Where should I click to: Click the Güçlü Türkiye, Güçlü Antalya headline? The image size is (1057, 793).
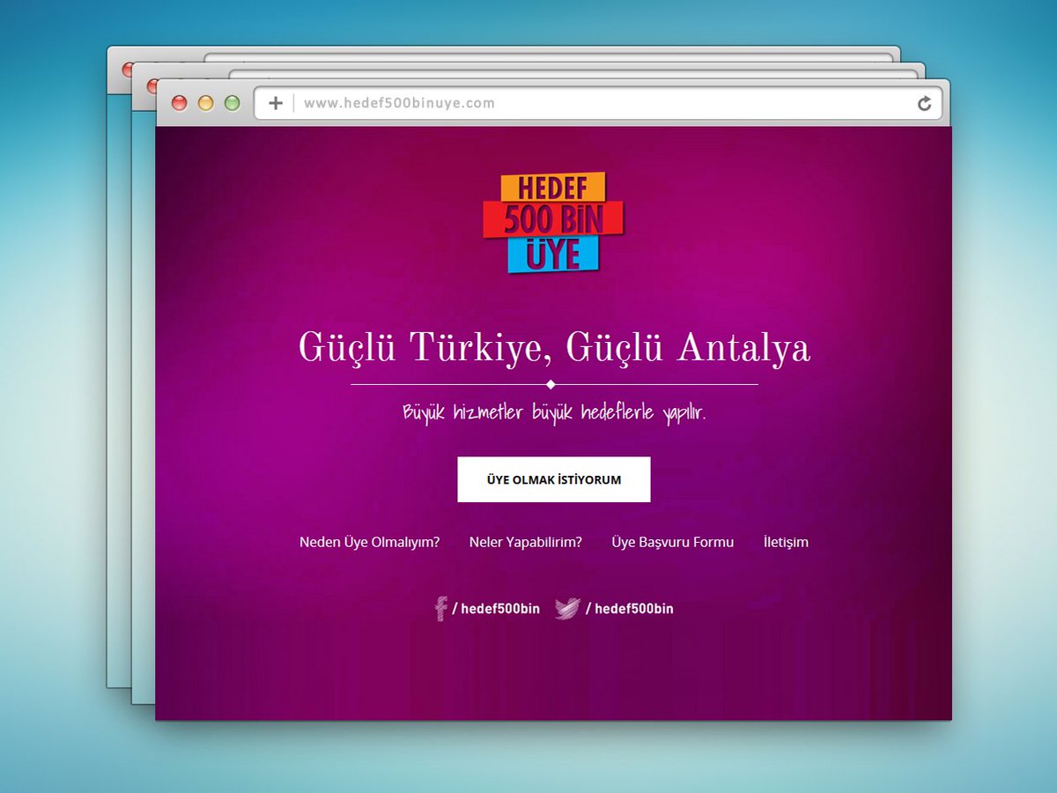pos(554,349)
